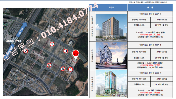Viewport: 176px width, 99px height.
Task: Click the 2016년 9월 분양 cell
Action: (162, 84)
